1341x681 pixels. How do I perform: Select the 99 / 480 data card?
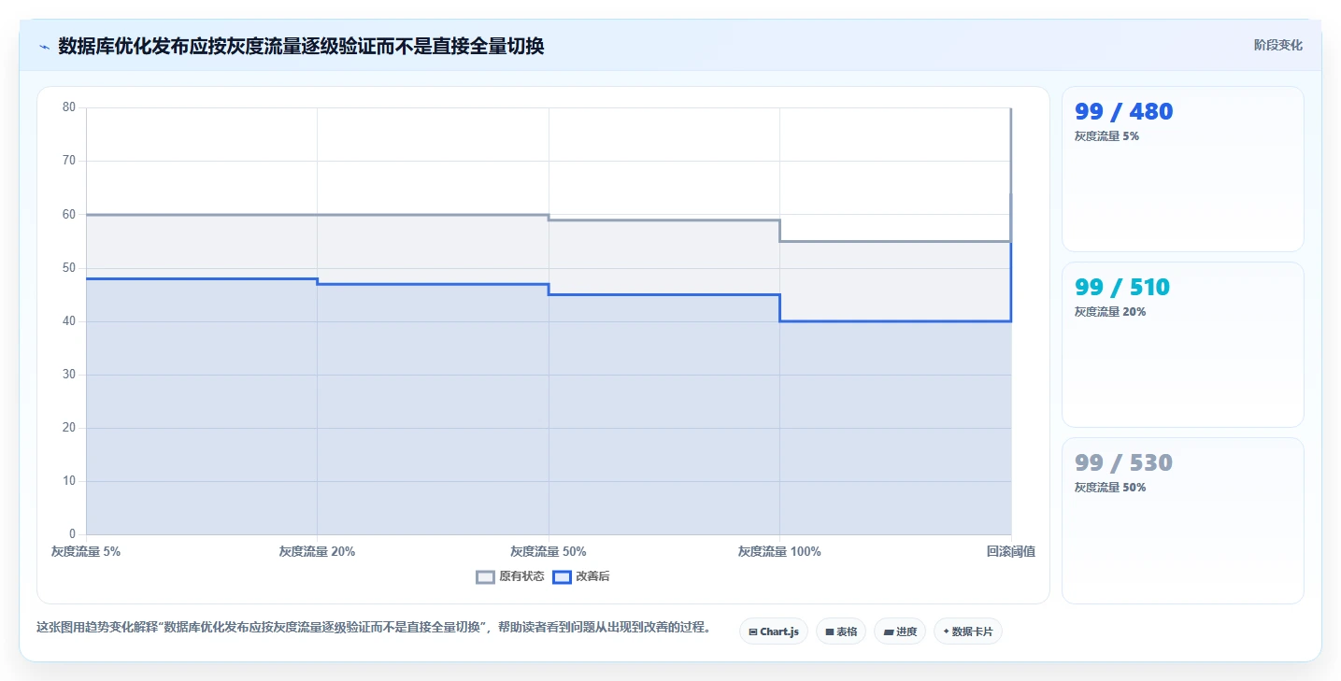point(1182,169)
